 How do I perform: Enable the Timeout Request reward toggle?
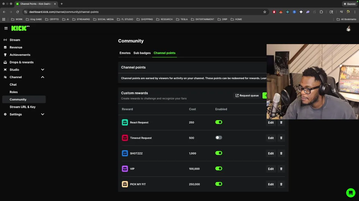coord(219,138)
